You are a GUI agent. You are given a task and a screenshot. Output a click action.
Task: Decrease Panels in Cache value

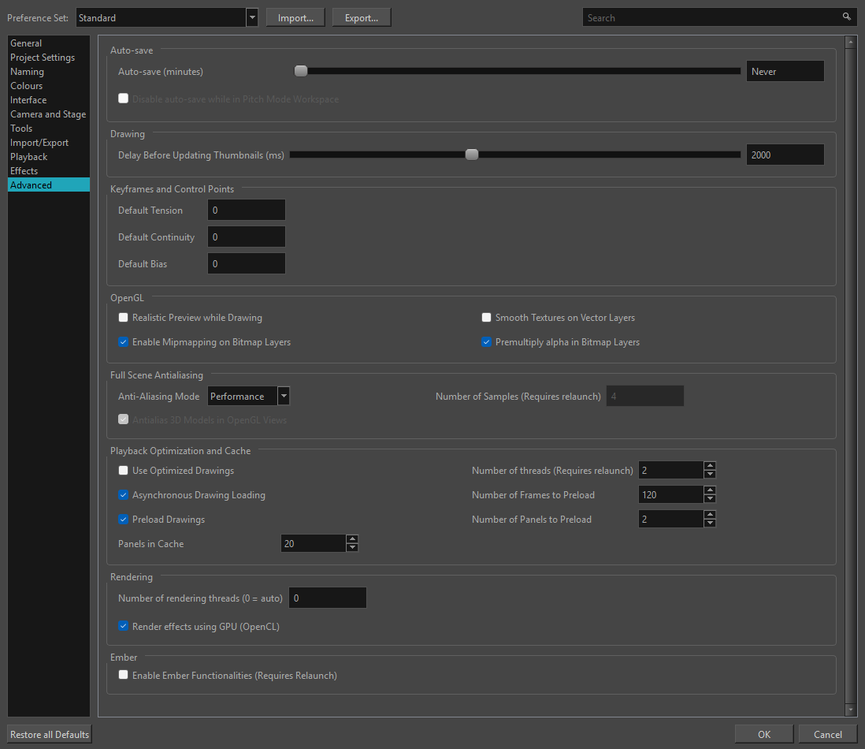coord(352,548)
